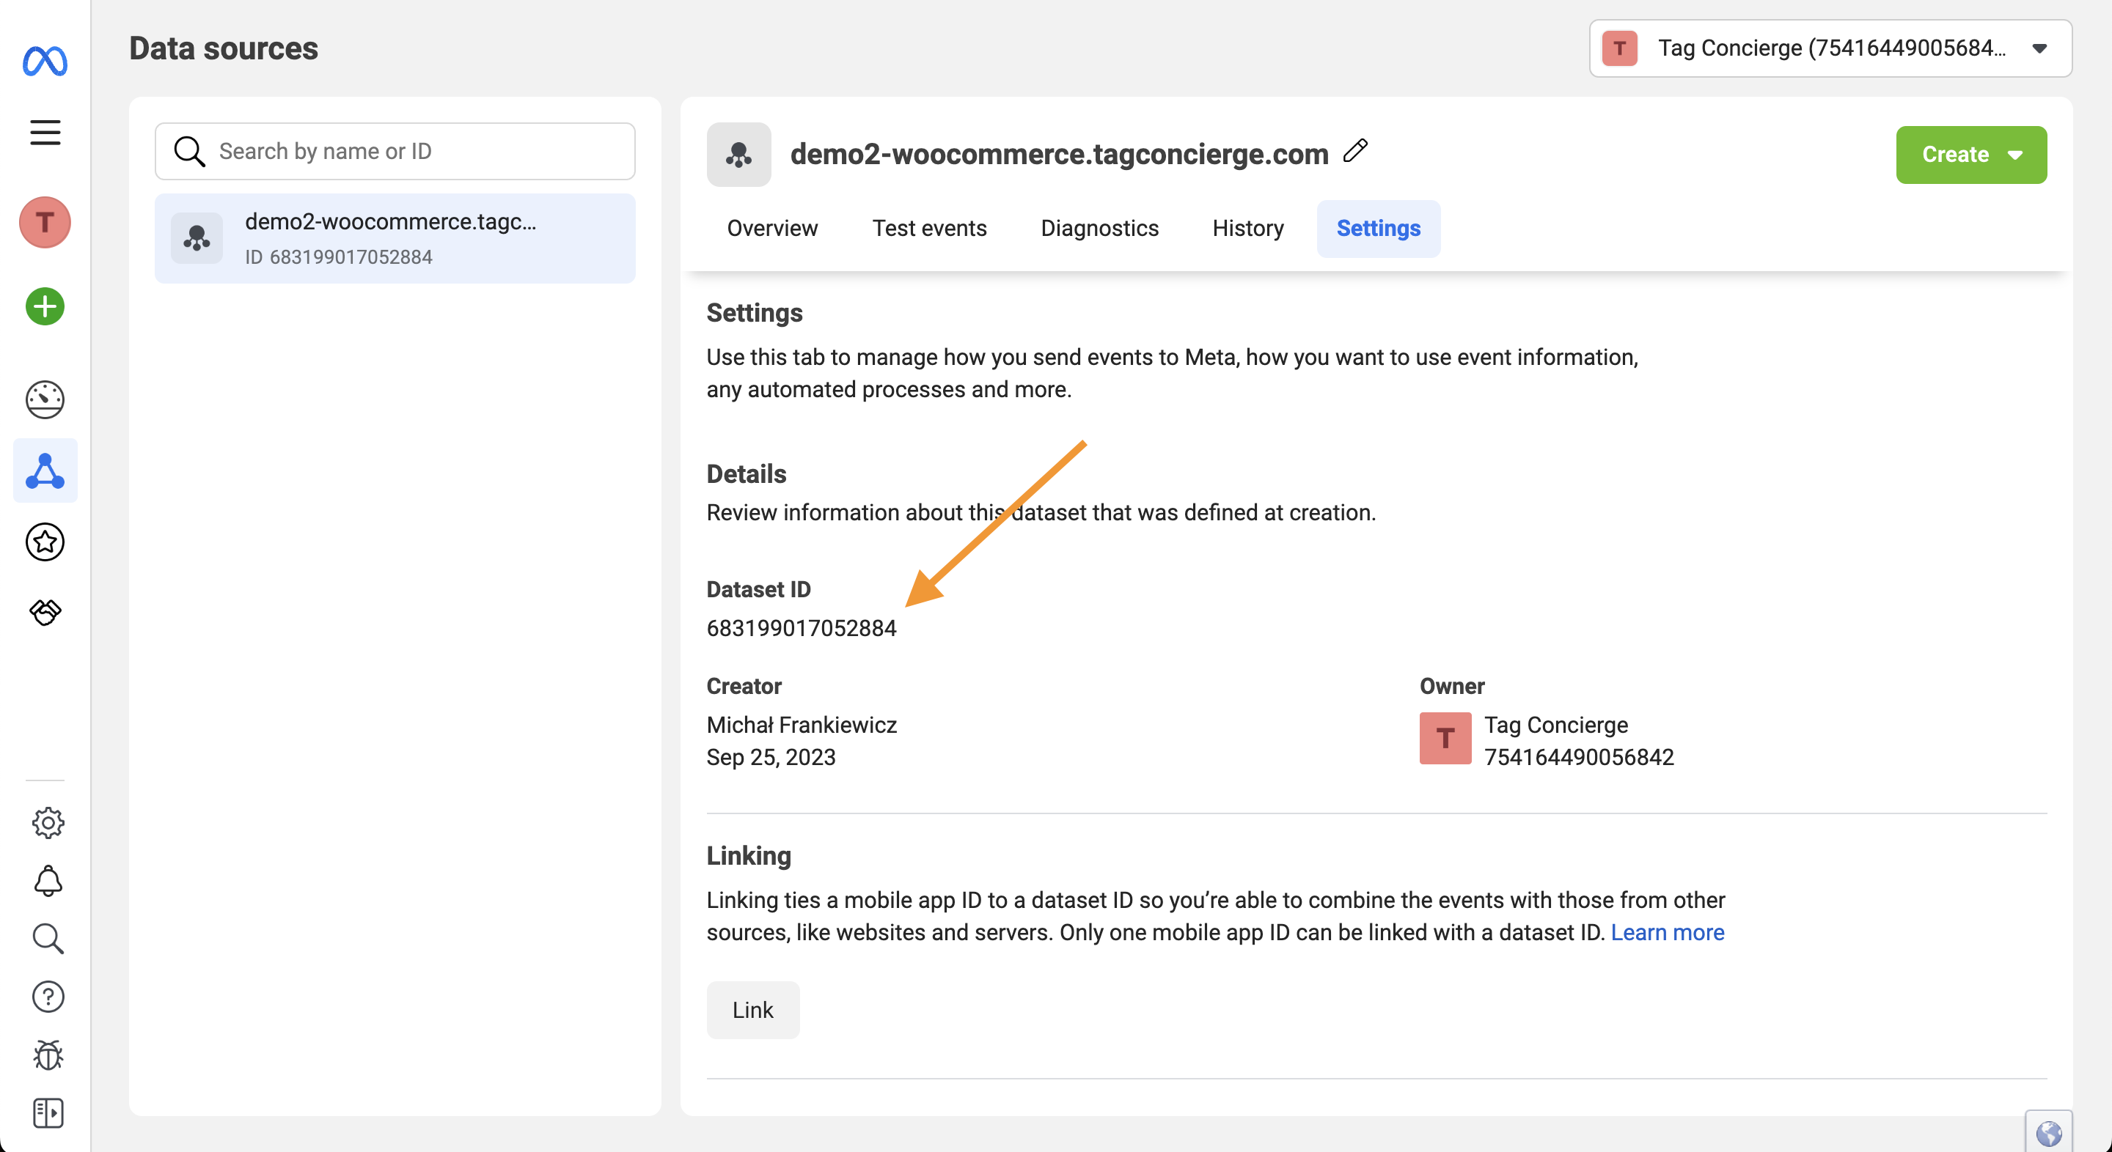Toggle the sidebar panel collapse icon
Viewport: 2112px width, 1152px height.
pos(48,1112)
